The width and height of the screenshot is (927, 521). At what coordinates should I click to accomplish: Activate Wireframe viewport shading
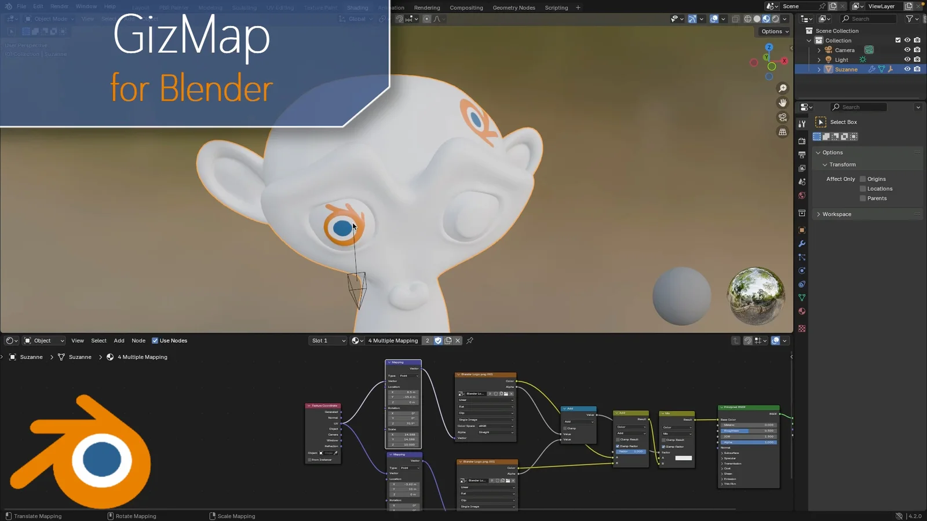(x=748, y=19)
